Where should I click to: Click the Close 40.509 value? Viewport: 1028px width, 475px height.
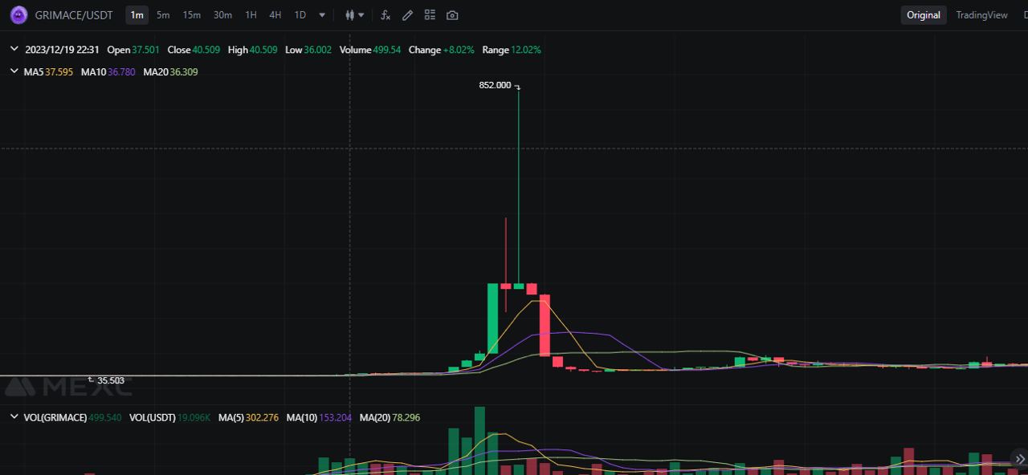point(194,50)
